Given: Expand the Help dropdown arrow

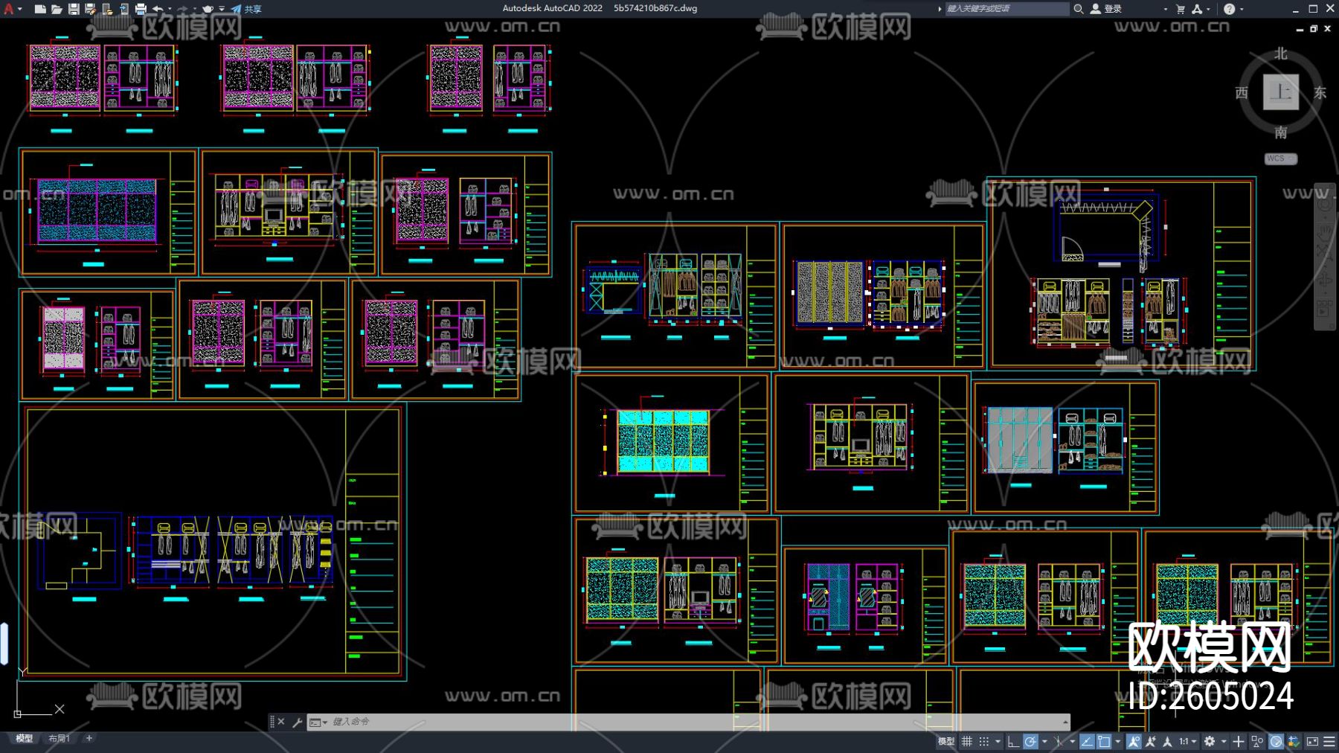Looking at the screenshot, I should [x=1242, y=9].
